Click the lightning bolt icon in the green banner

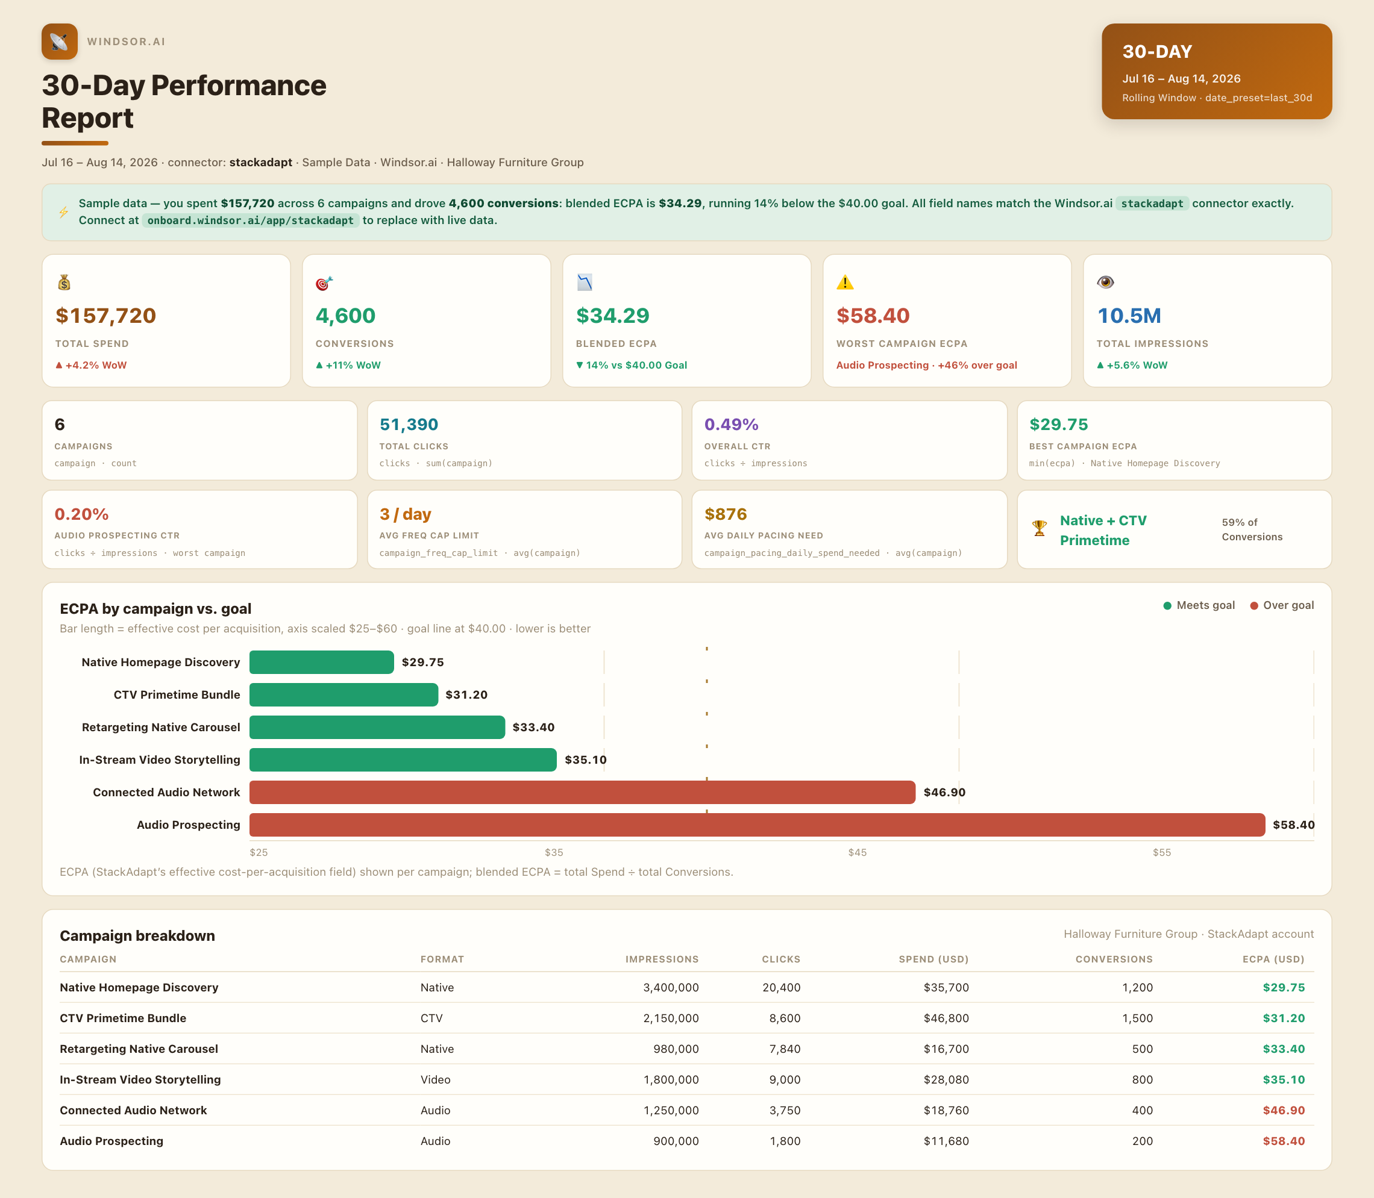pos(63,212)
